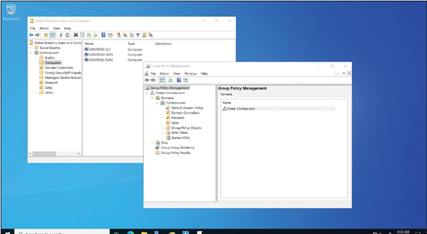
Task: Open Action menu in Active Directory Users and Computers
Action: (44, 29)
